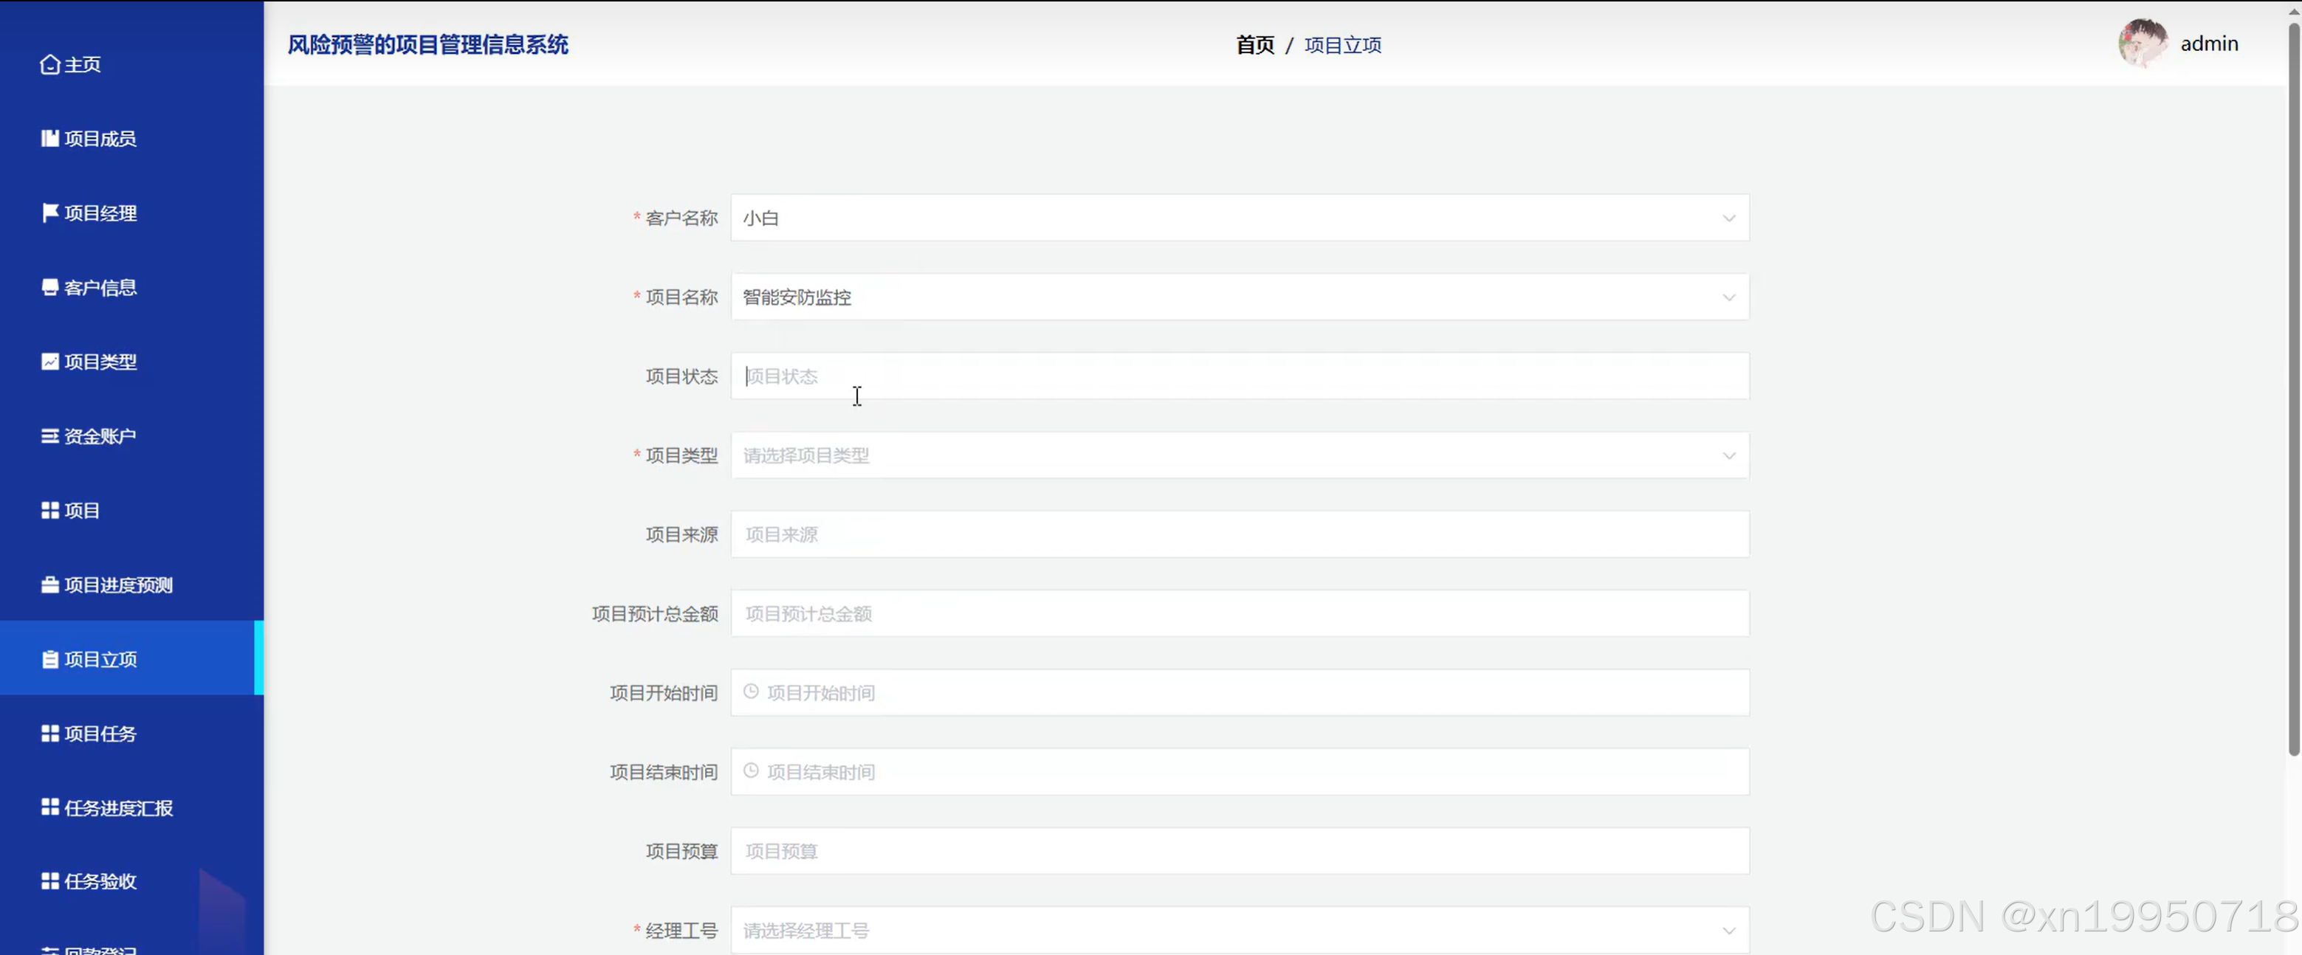
Task: Click the home icon beside 主页
Action: (x=50, y=64)
